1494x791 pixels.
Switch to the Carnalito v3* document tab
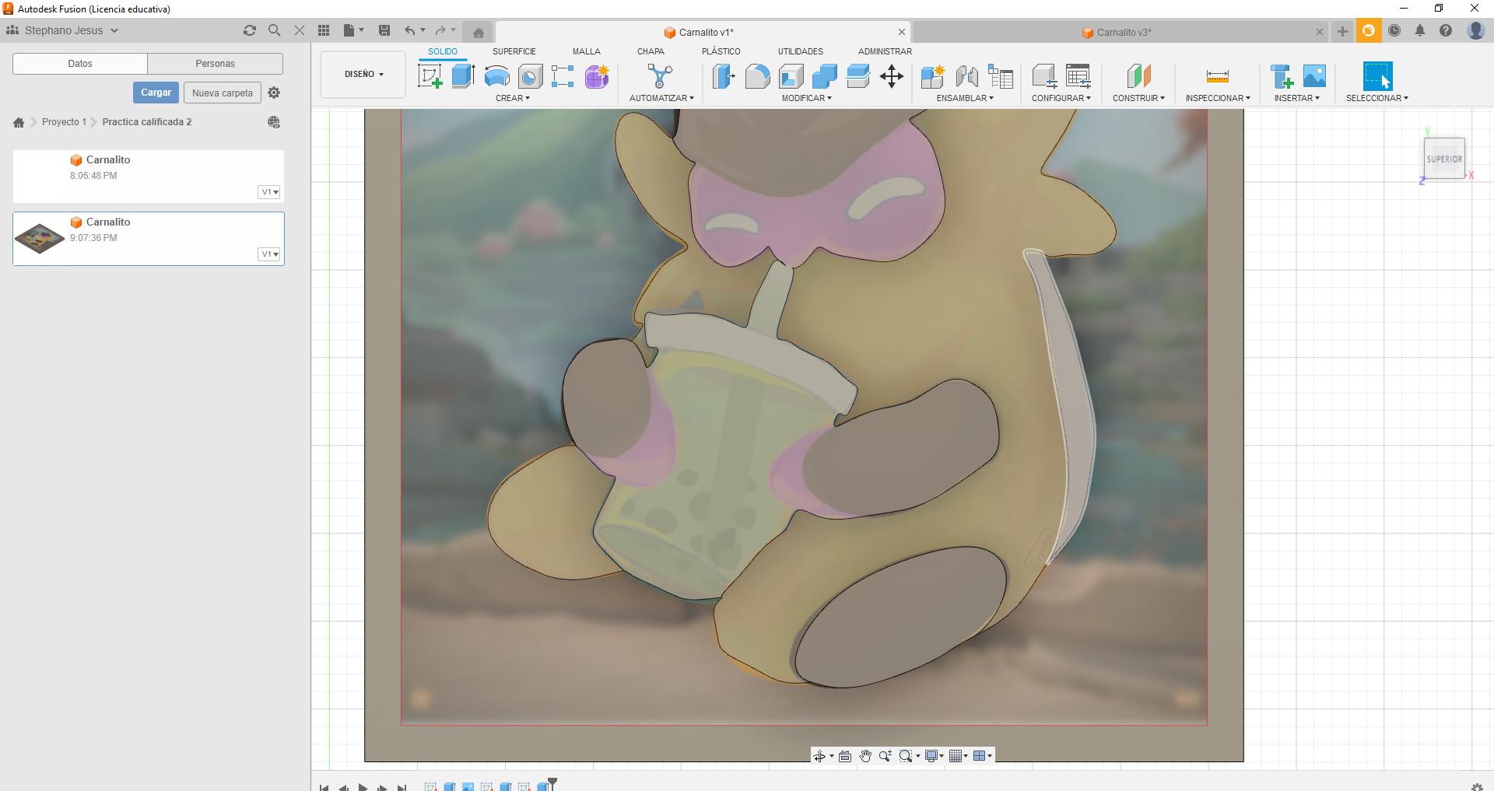(x=1119, y=32)
